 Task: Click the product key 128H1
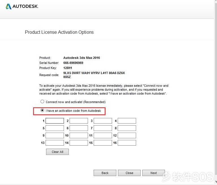[x=68, y=68]
